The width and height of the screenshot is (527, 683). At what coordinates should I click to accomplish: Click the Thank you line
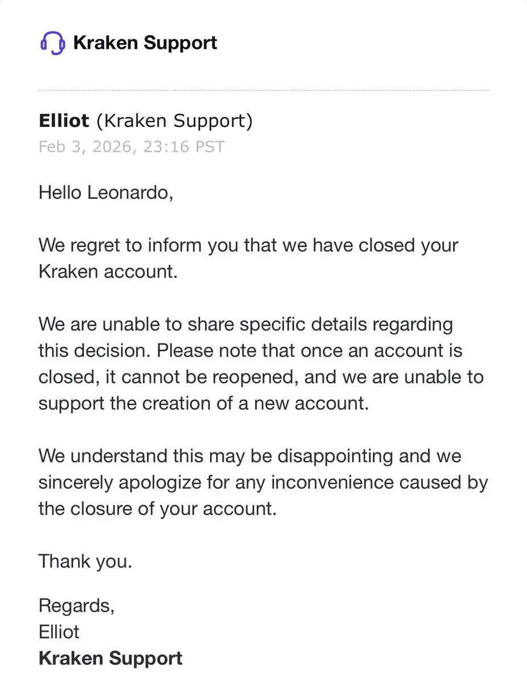tap(85, 561)
